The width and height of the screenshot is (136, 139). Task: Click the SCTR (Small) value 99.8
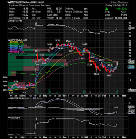[85, 18]
